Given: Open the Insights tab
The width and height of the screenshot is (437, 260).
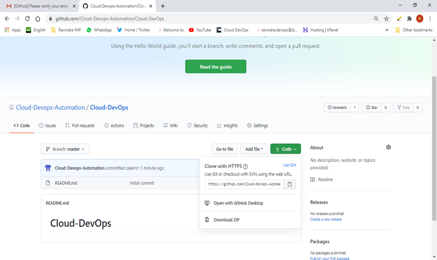Looking at the screenshot, I should pyautogui.click(x=228, y=125).
